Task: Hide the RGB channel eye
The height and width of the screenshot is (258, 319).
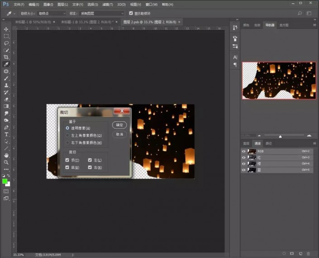Action: [x=243, y=151]
